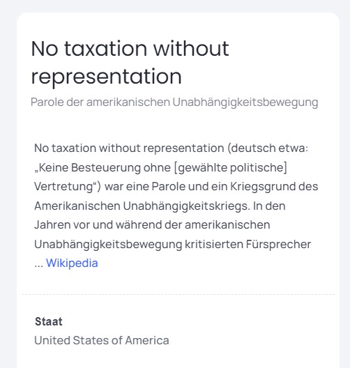Click the "No taxation without representation" heading
This screenshot has height=368, width=350.
point(130,63)
